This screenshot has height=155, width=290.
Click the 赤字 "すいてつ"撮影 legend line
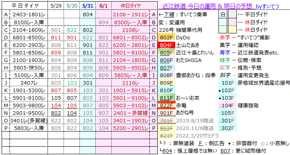pos(245,37)
